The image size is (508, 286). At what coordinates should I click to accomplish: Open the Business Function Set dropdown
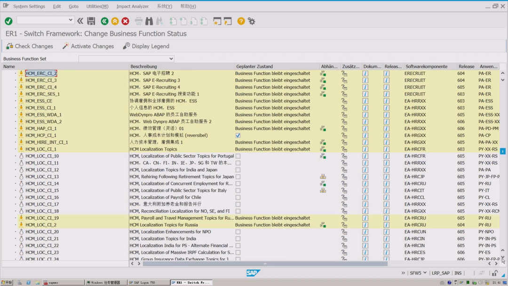pyautogui.click(x=171, y=59)
